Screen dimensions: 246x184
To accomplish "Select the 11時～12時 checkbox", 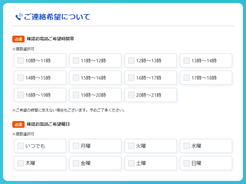I will click(x=76, y=61).
